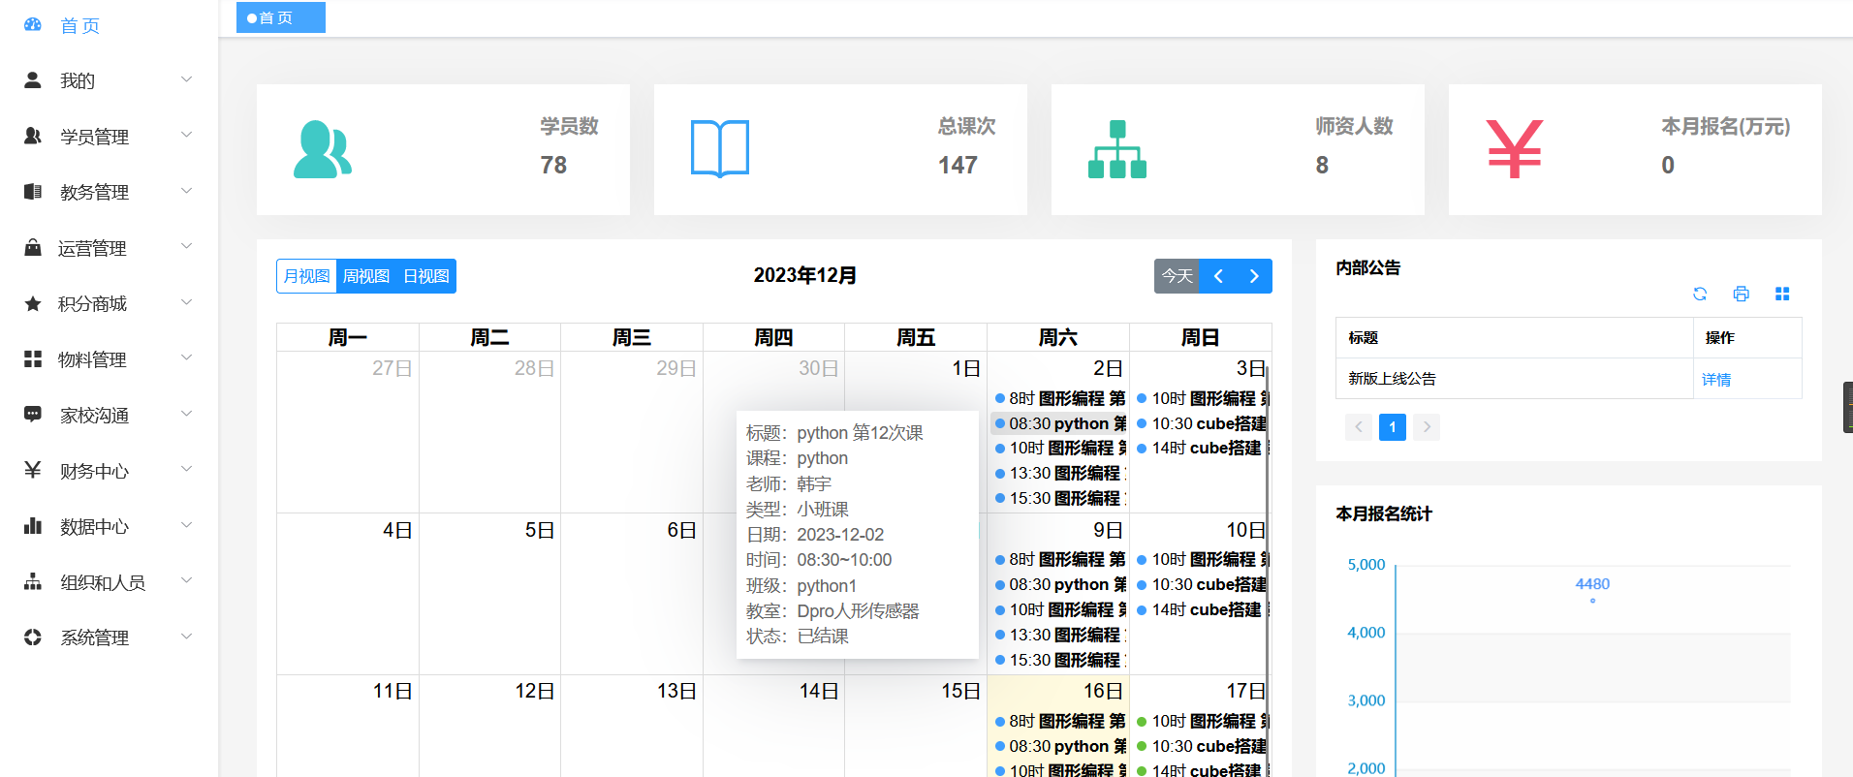Click the 财务中心 yen icon
Viewport: 1853px width, 777px height.
(33, 471)
